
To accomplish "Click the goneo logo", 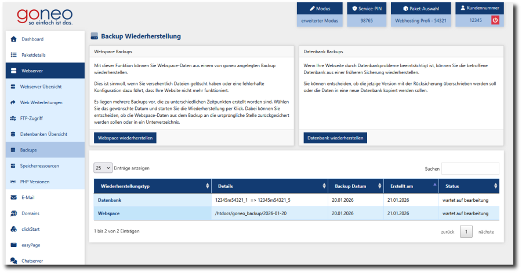I will pos(45,16).
